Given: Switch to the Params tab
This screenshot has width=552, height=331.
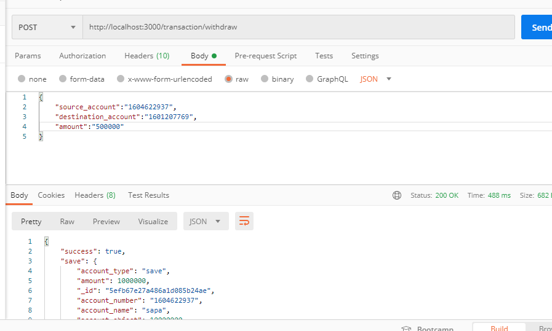Looking at the screenshot, I should pyautogui.click(x=28, y=56).
